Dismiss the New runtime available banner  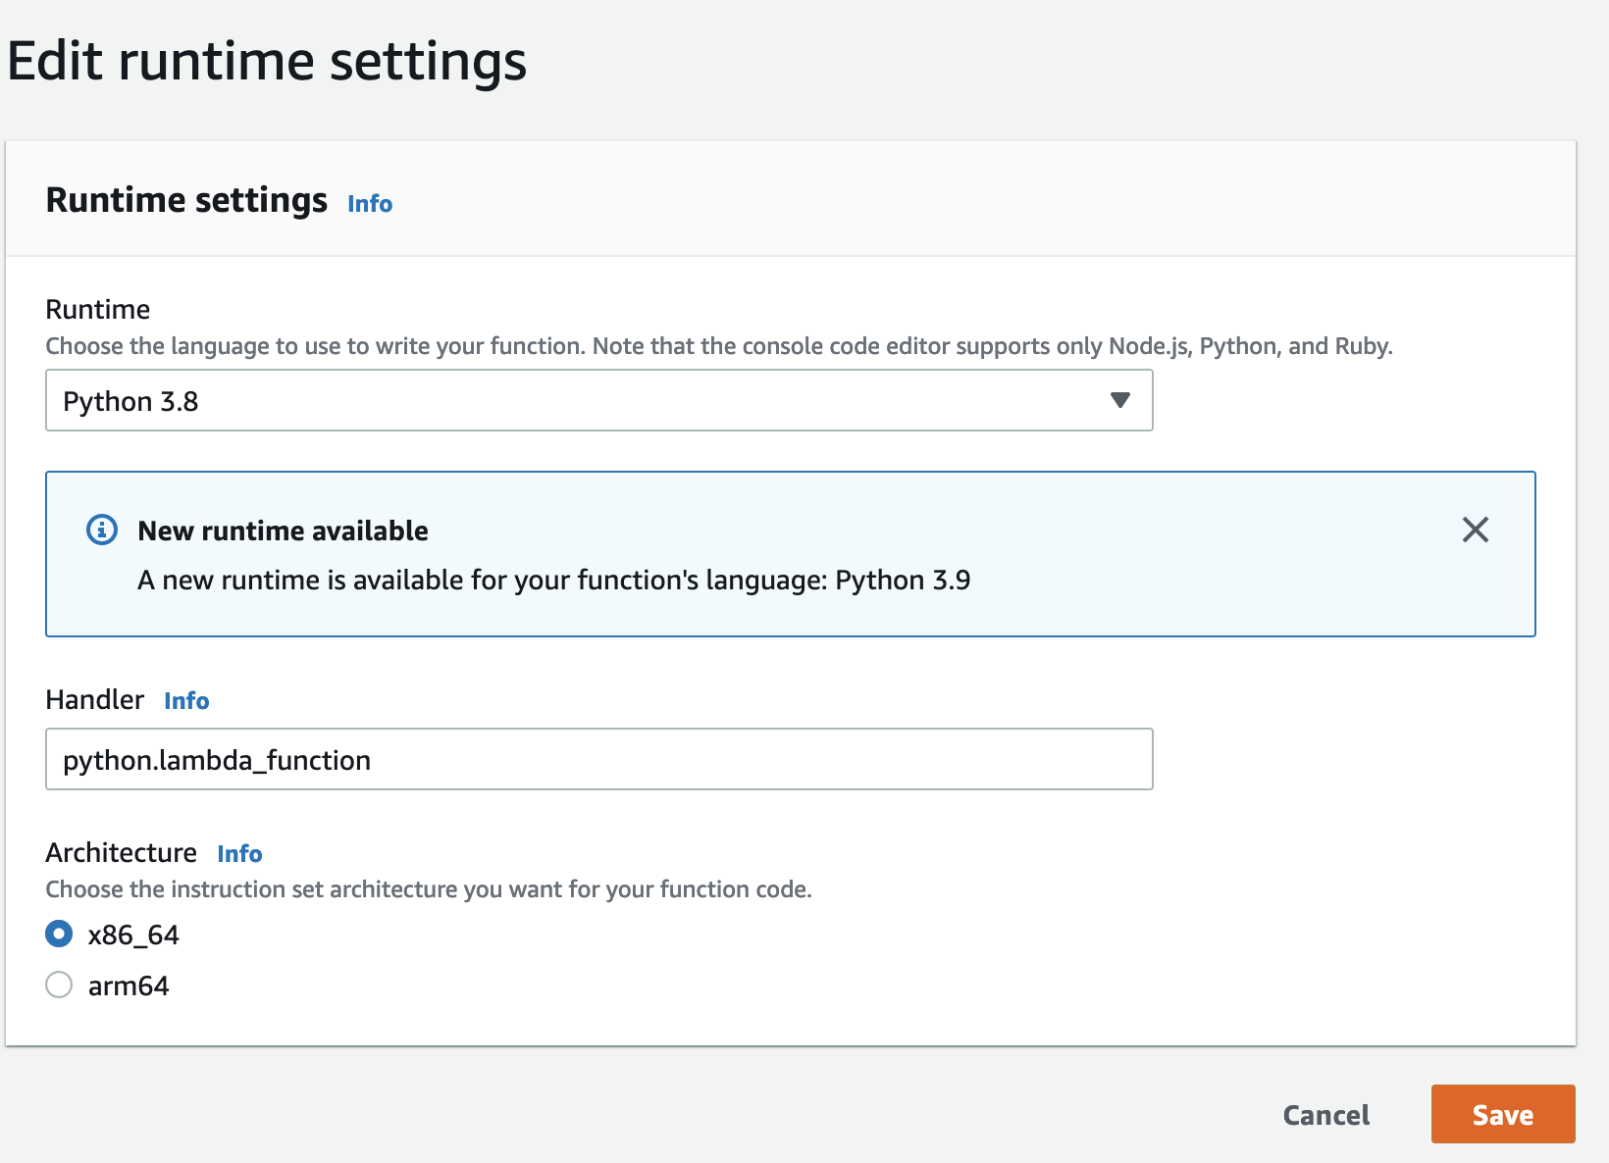tap(1475, 530)
